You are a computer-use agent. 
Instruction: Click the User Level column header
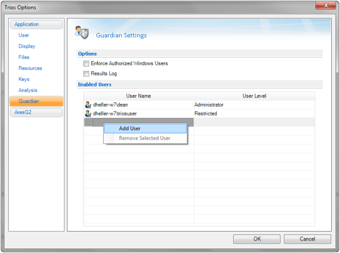[x=255, y=96]
